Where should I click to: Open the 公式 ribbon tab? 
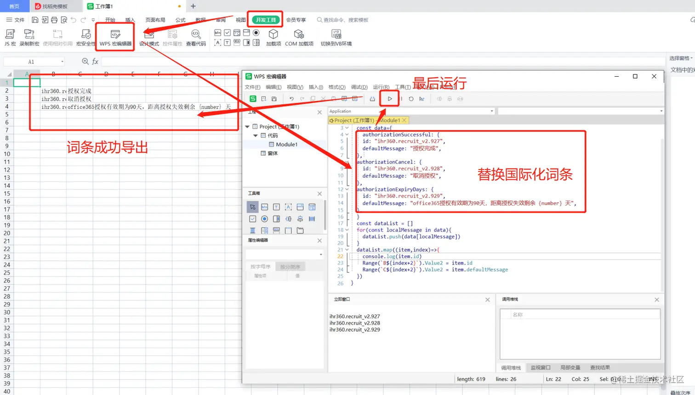(x=181, y=20)
